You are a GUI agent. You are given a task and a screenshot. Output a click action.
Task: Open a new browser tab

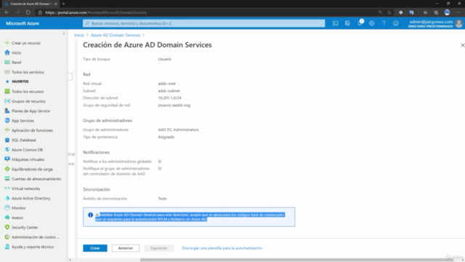[63, 4]
